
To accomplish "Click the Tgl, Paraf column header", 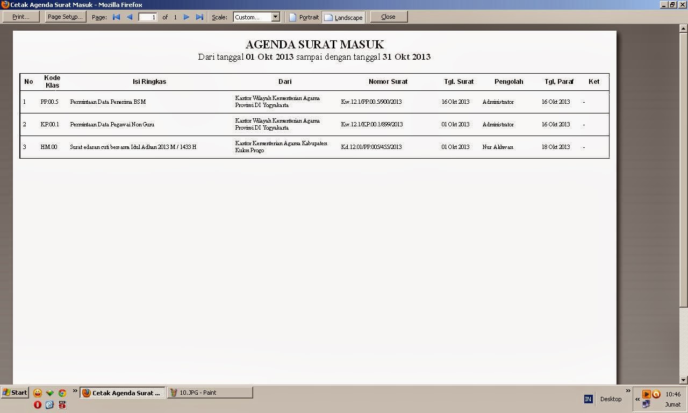I will click(x=559, y=82).
